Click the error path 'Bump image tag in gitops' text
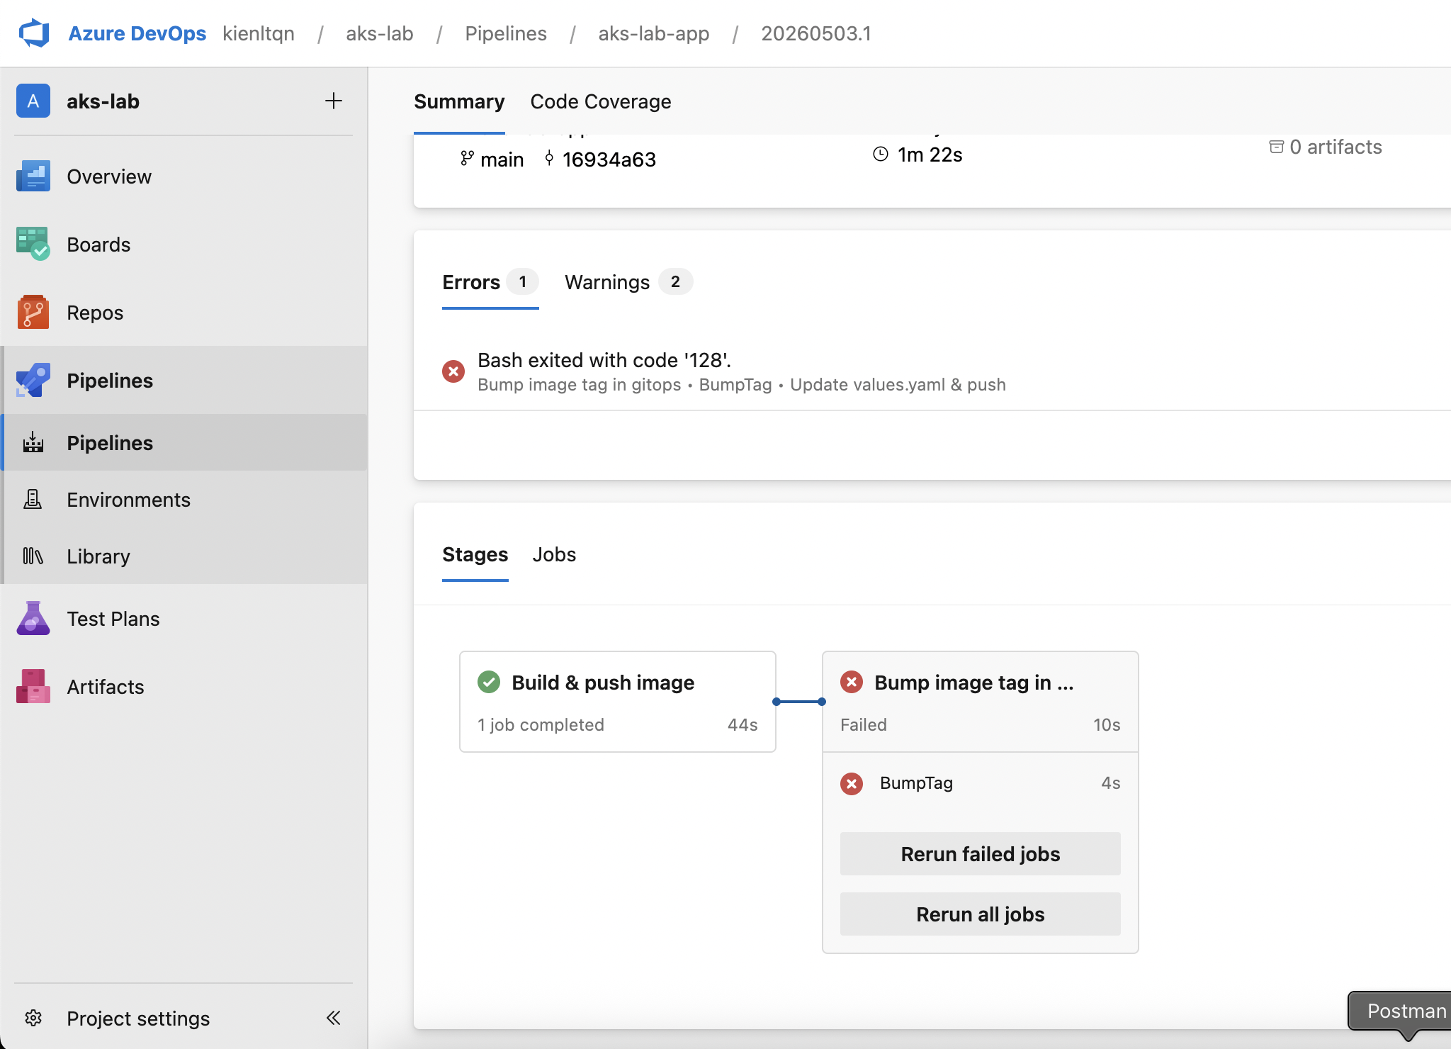Screen dimensions: 1451x1049 [x=579, y=384]
